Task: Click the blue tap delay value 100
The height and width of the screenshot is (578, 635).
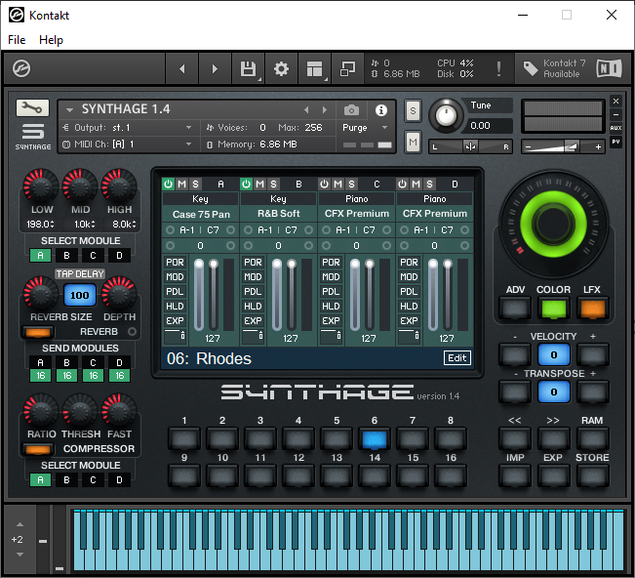Action: coord(80,295)
